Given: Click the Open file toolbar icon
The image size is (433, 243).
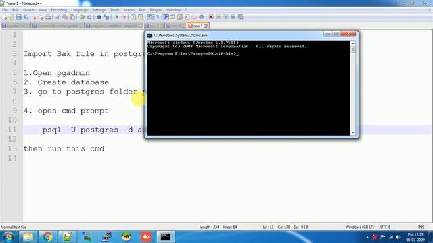Looking at the screenshot, I should pyautogui.click(x=11, y=17).
